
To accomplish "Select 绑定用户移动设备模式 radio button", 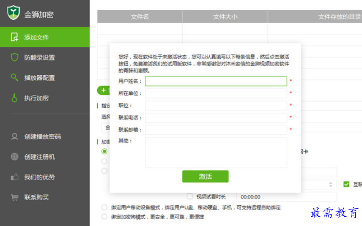I will tap(104, 207).
